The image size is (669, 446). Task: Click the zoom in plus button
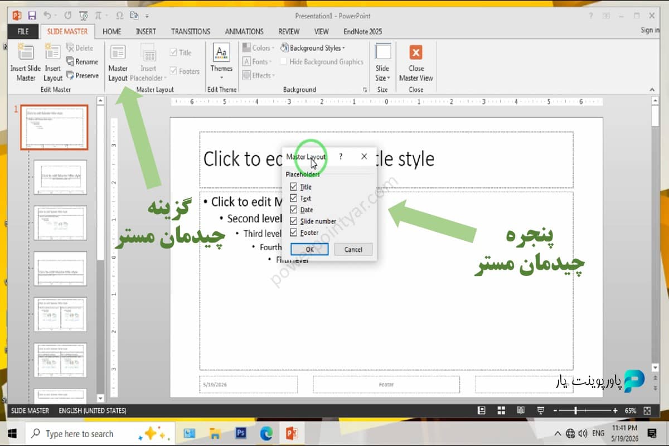(614, 410)
